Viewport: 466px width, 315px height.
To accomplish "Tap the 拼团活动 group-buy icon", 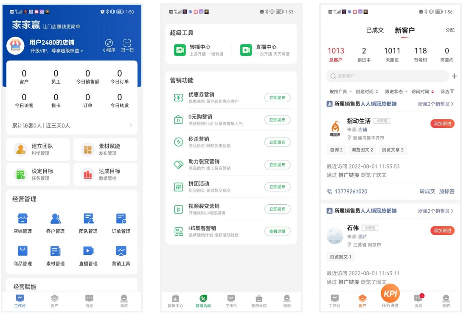I will click(178, 187).
